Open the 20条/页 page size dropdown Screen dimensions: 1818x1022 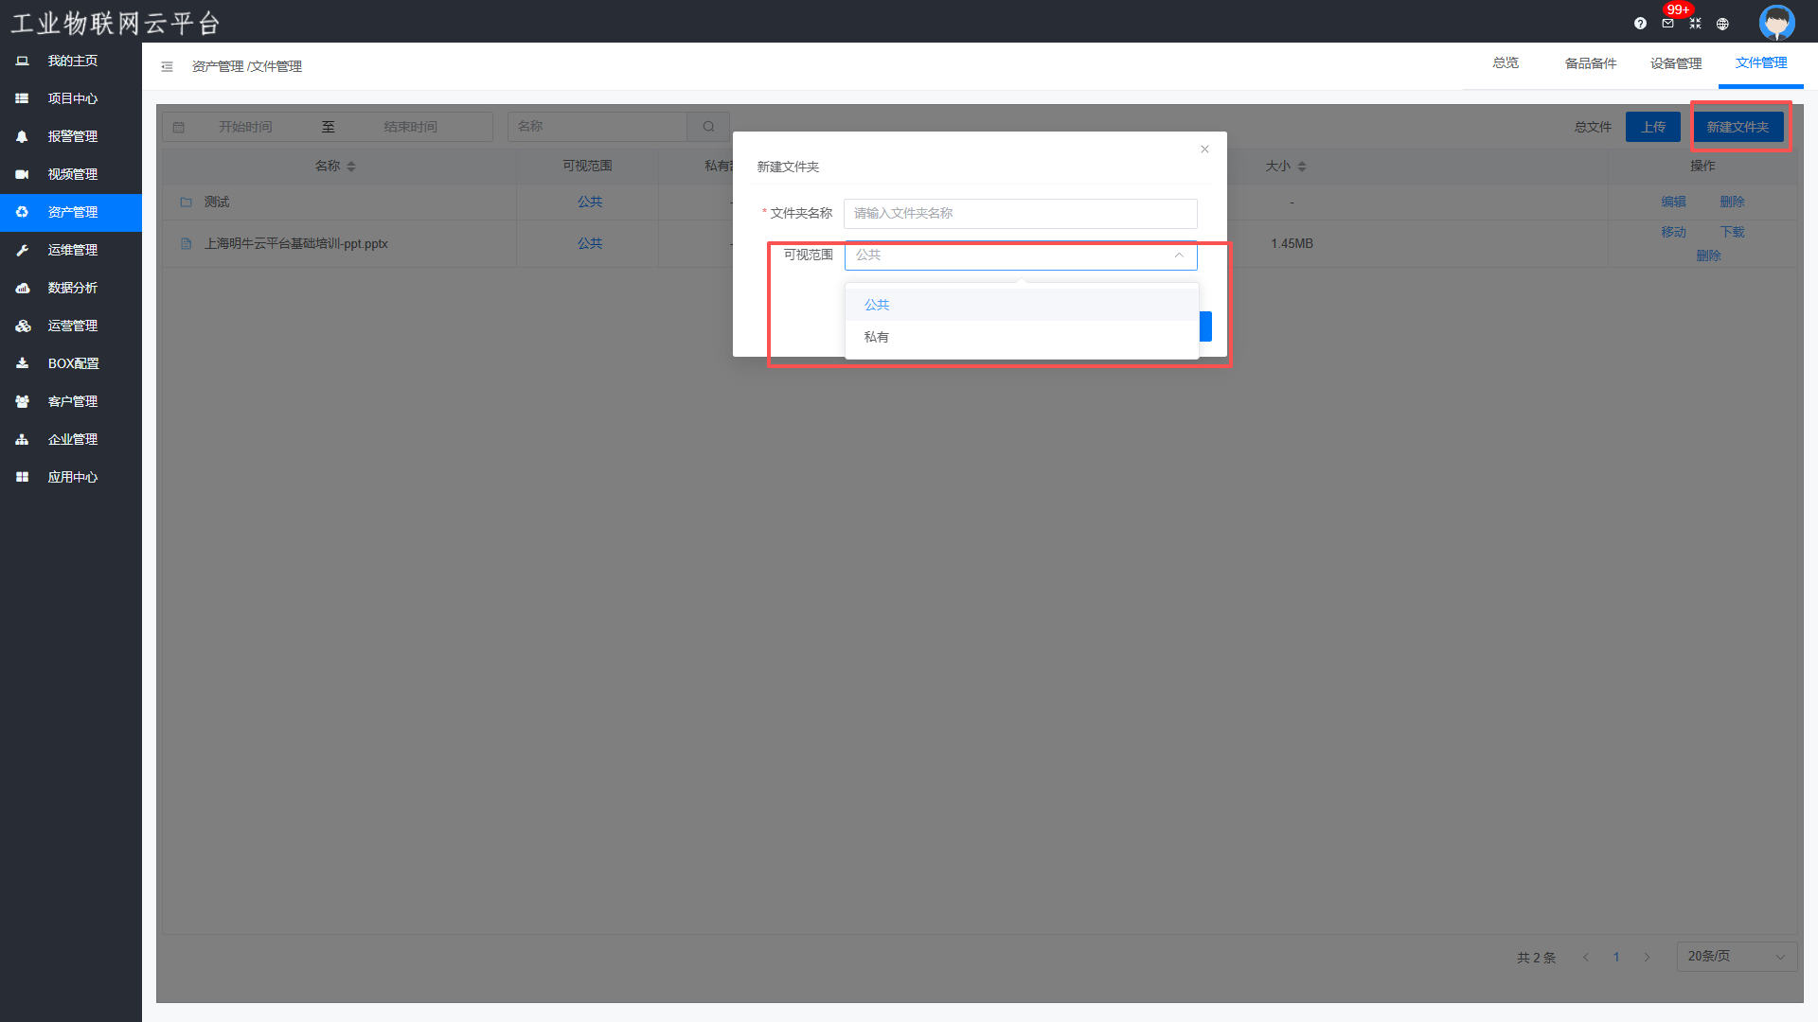point(1736,957)
